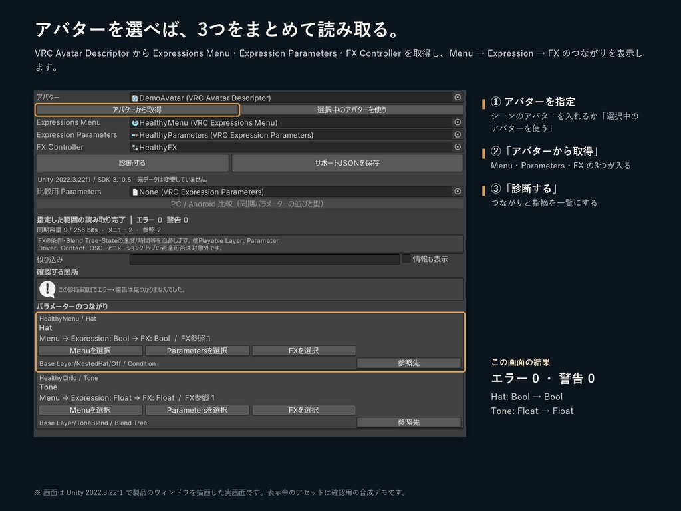Click the 同期容量 9 / 256 bits status text
This screenshot has height=511, width=681.
[x=67, y=230]
